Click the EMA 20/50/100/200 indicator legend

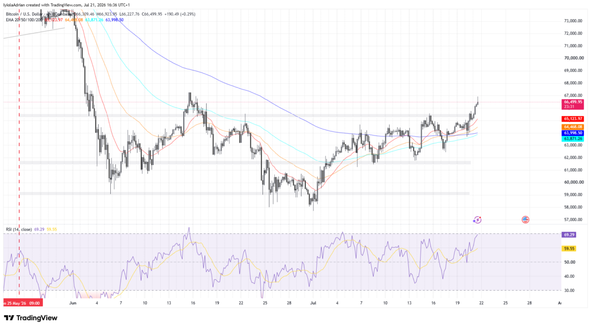24,19
